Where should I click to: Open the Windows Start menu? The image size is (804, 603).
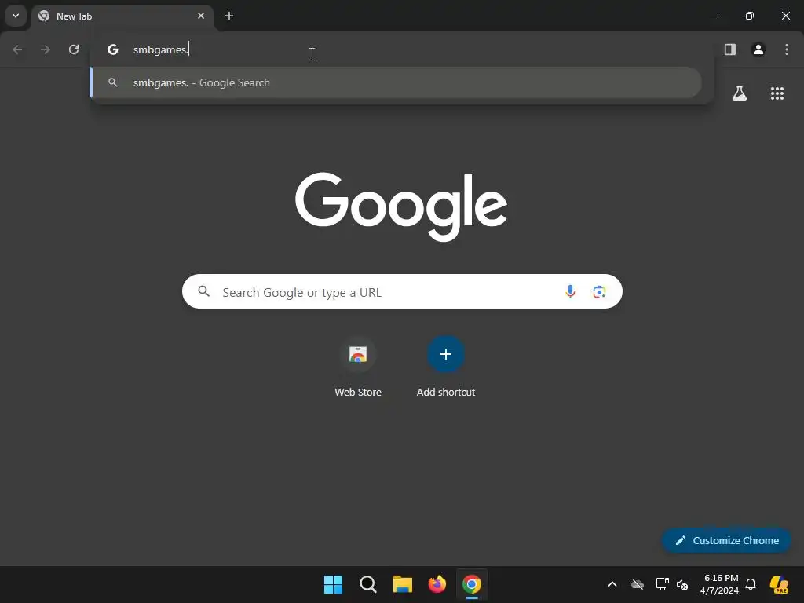tap(333, 584)
